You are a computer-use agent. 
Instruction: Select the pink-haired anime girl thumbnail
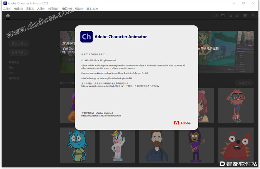click(x=206, y=106)
